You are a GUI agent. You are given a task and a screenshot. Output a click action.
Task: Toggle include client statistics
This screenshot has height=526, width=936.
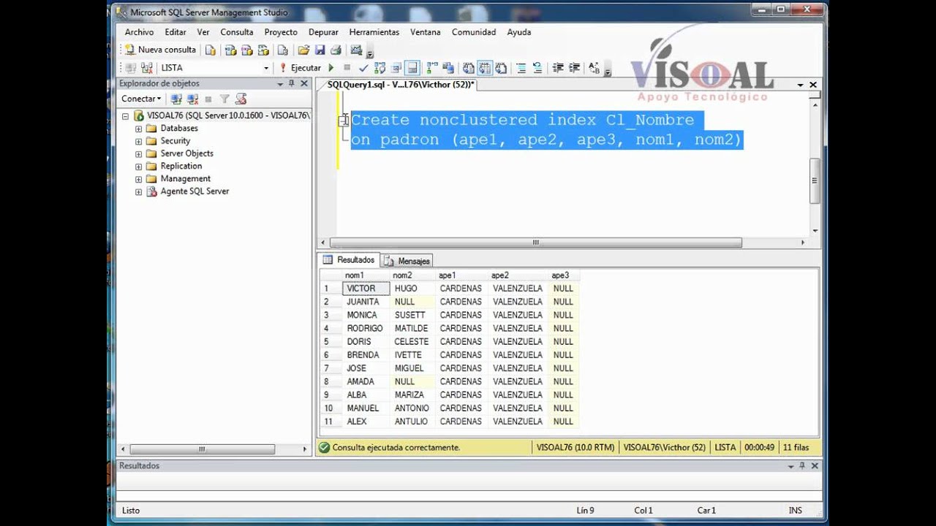point(448,68)
